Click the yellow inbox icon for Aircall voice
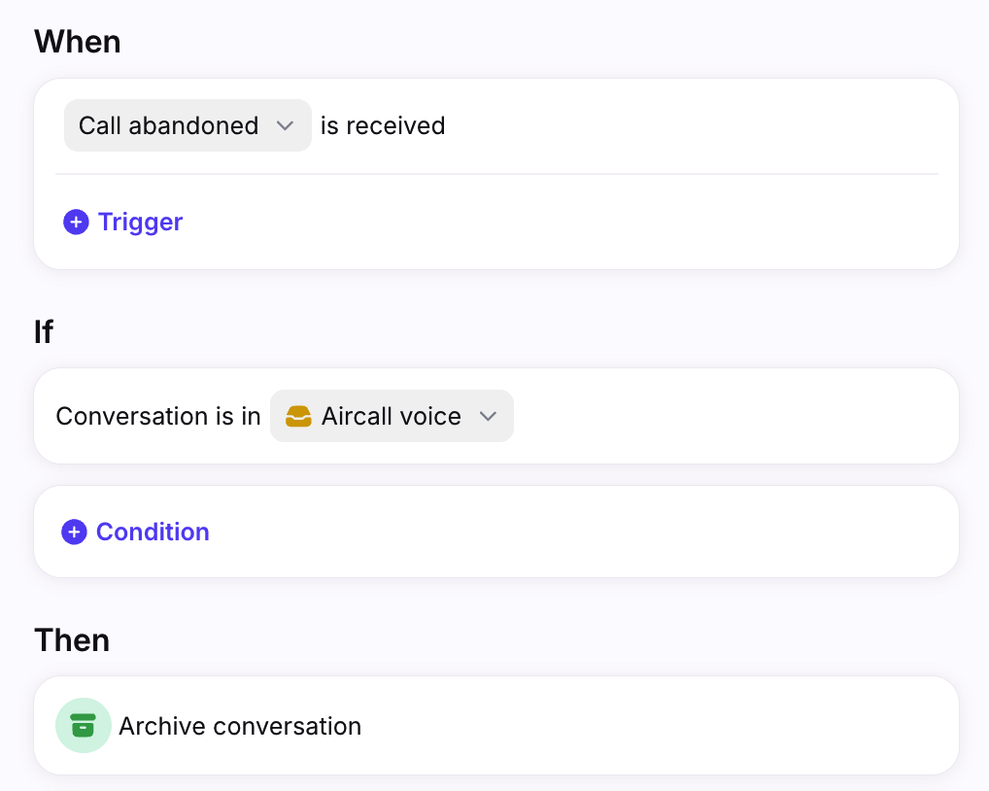This screenshot has width=989, height=791. (298, 416)
